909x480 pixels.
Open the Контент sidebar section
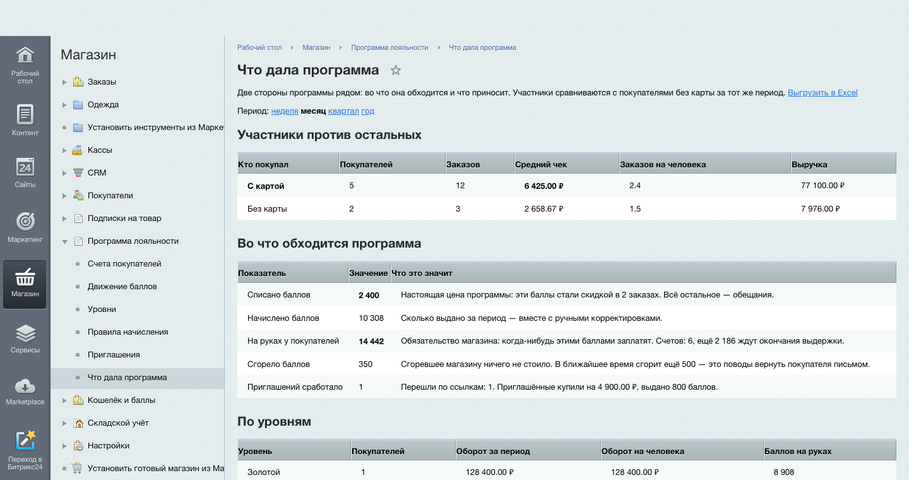pos(25,120)
